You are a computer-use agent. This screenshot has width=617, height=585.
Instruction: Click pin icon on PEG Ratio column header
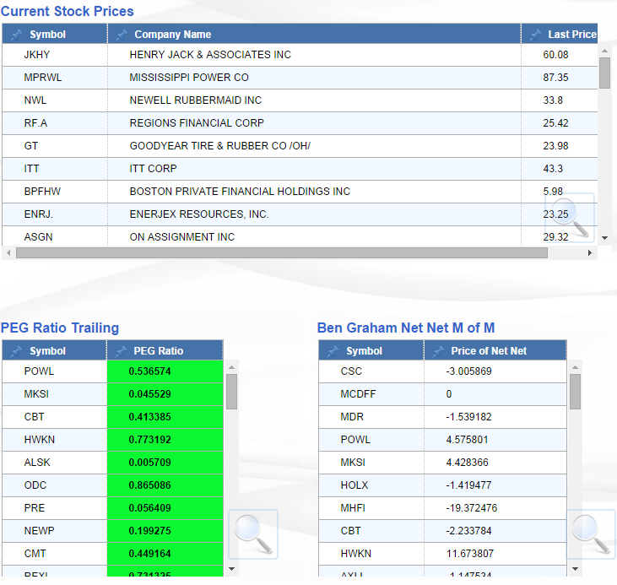pyautogui.click(x=121, y=351)
